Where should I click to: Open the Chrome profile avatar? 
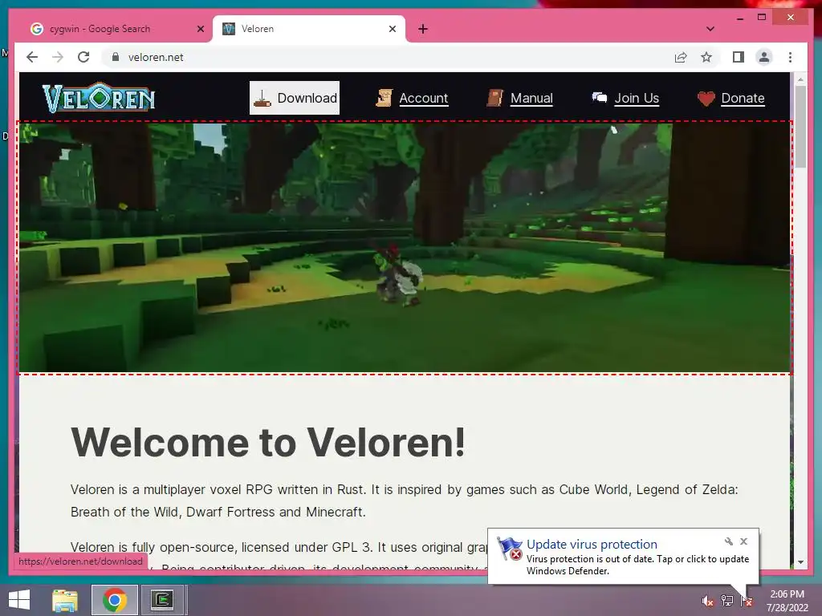coord(764,57)
